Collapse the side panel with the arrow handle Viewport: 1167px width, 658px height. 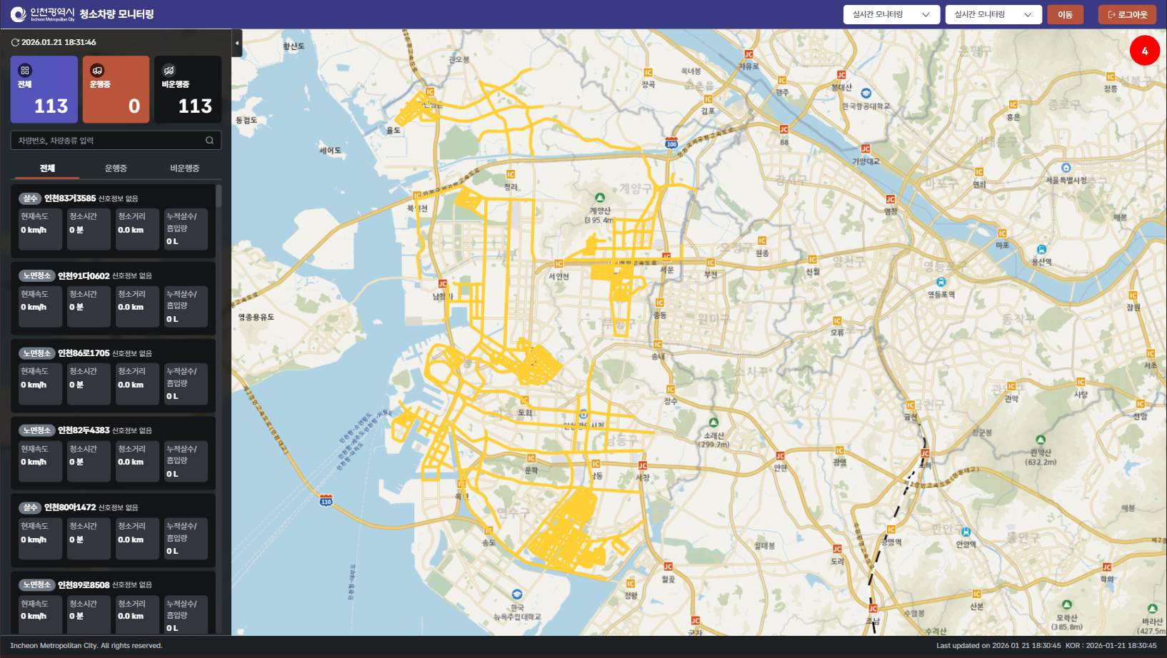point(236,43)
